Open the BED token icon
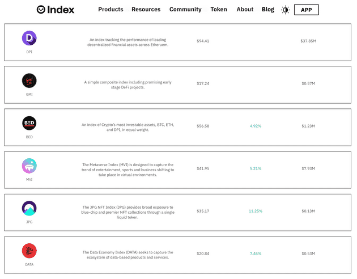 (x=29, y=123)
